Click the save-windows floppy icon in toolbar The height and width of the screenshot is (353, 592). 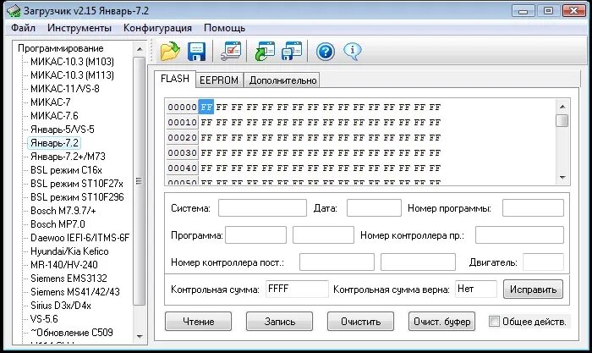(292, 51)
